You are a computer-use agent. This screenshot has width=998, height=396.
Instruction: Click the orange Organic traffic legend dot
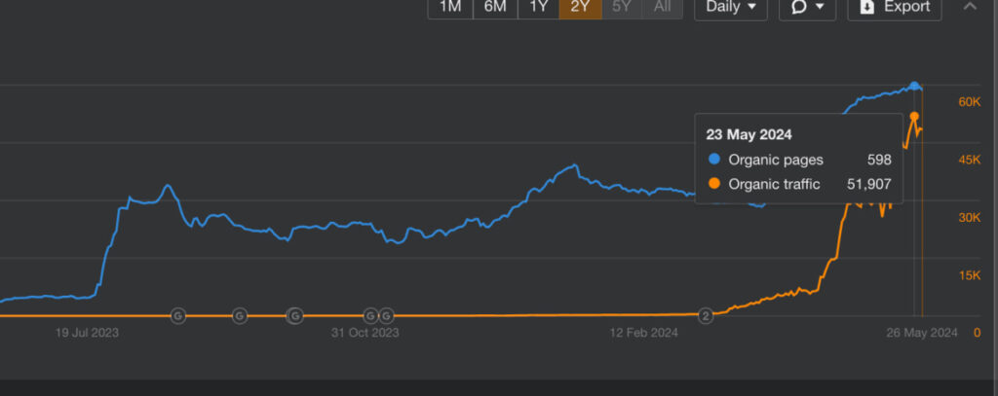pos(714,184)
